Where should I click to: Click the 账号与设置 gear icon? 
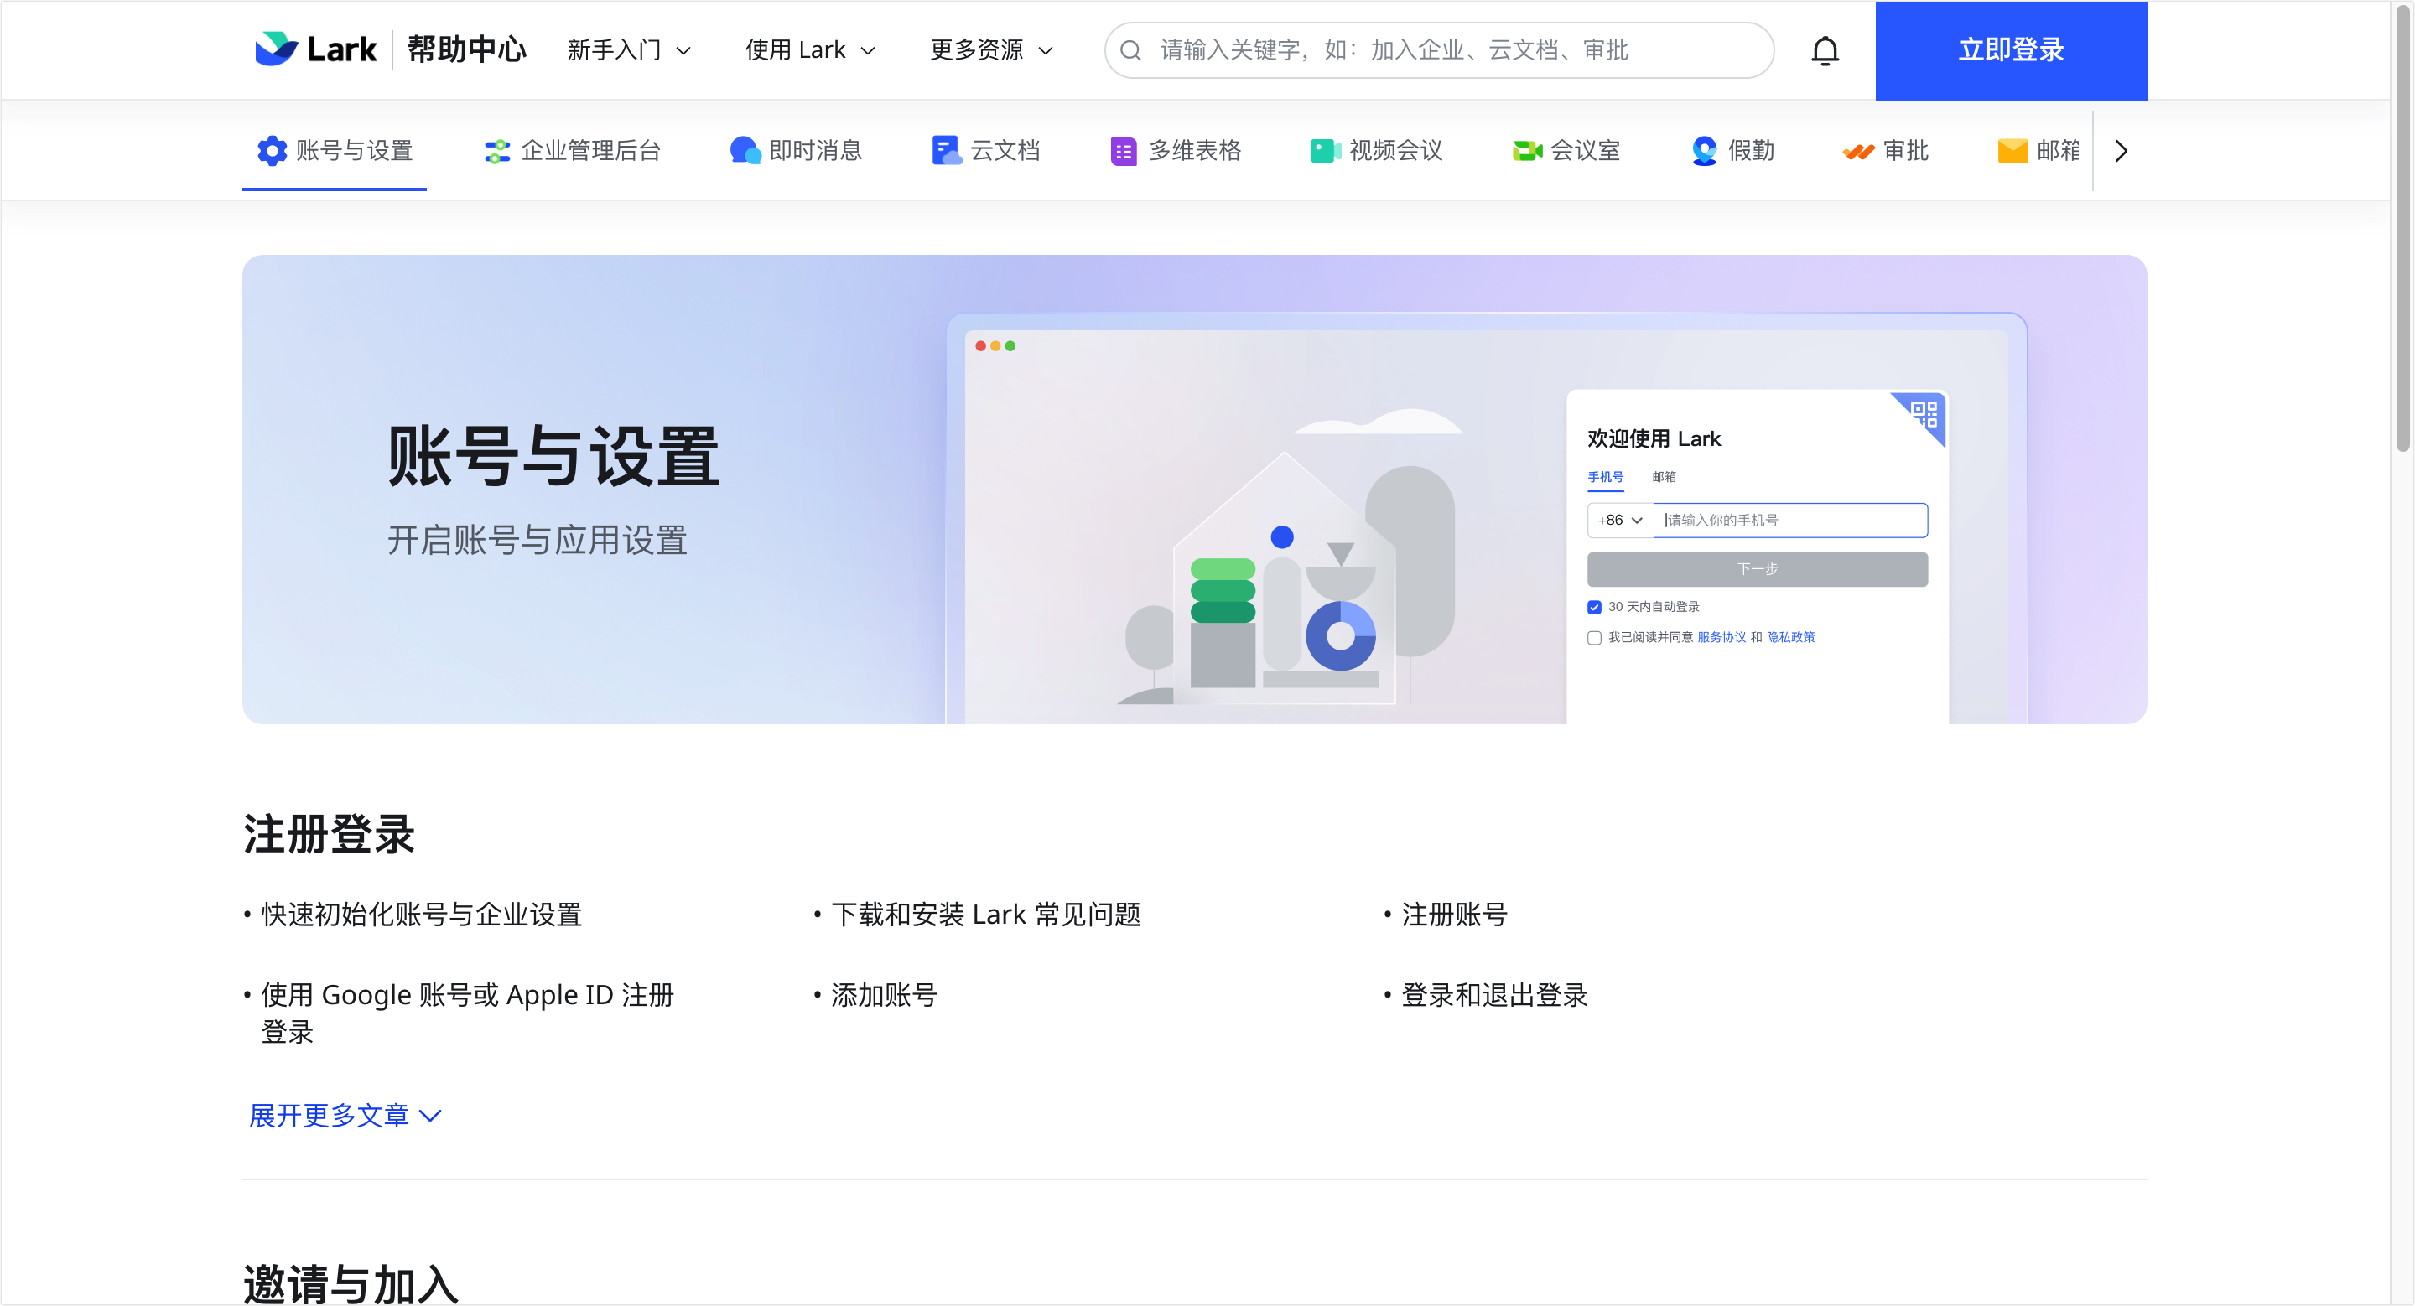pyautogui.click(x=272, y=151)
